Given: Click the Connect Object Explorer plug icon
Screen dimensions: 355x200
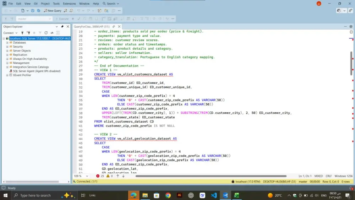Looking at the screenshot, I should pyautogui.click(x=22, y=33).
